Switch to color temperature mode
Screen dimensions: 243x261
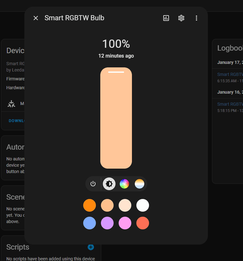[x=140, y=184]
